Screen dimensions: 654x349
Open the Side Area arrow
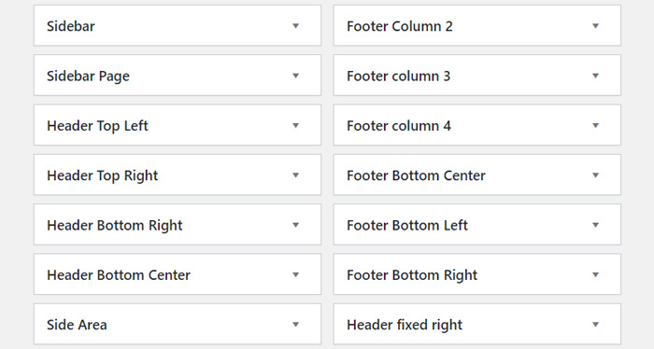coord(296,325)
